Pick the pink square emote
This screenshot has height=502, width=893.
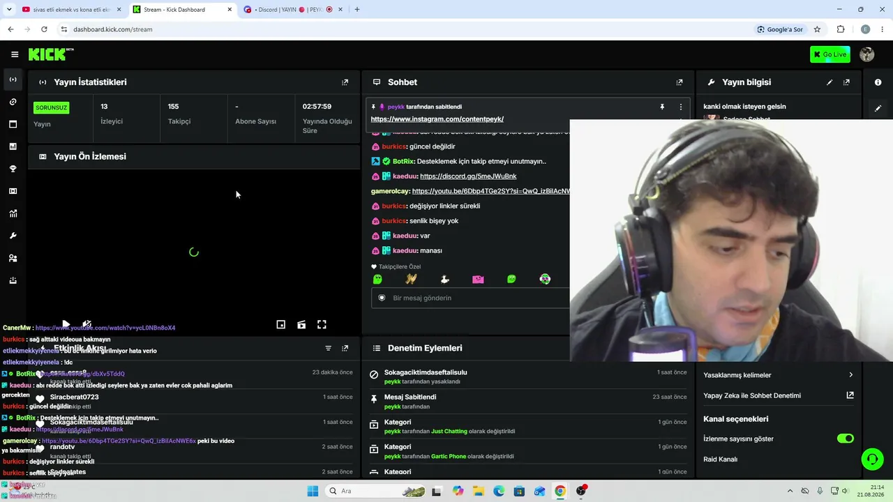coord(478,279)
